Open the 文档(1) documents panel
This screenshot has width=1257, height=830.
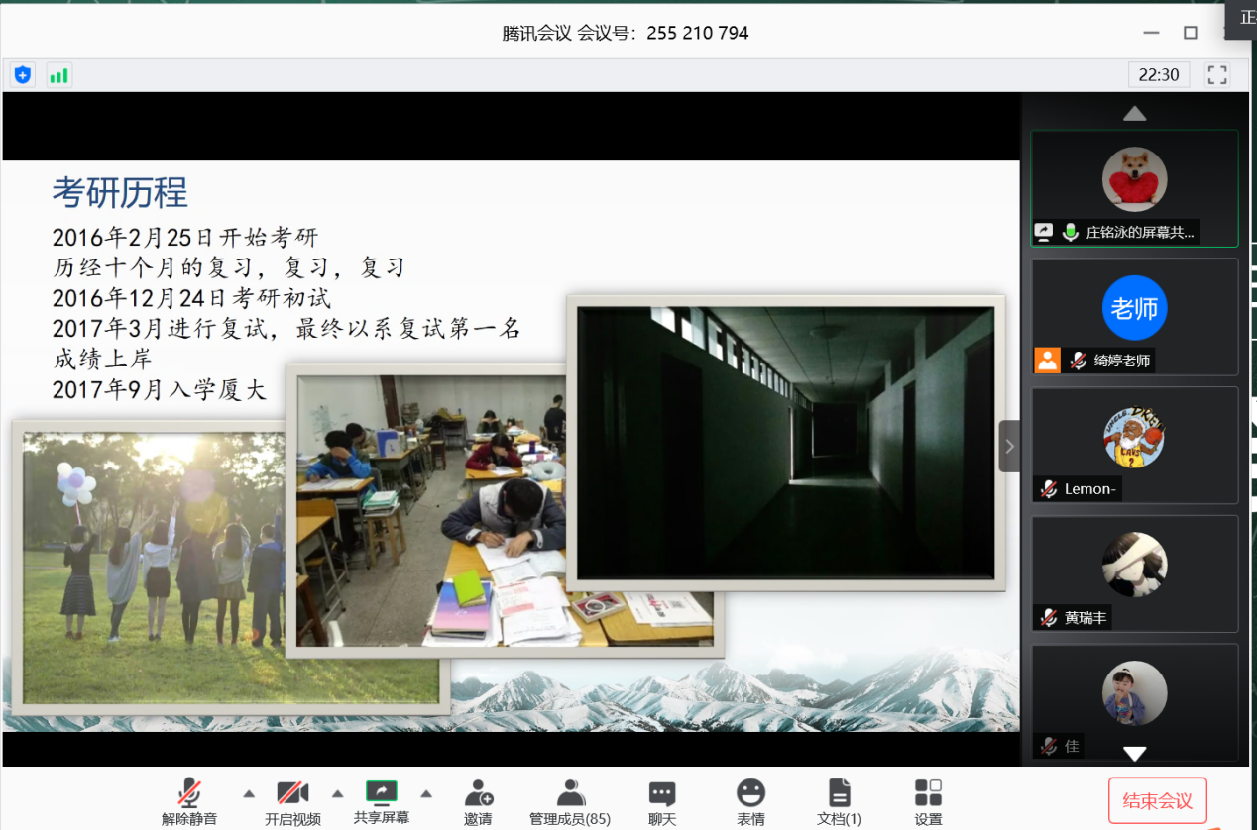(x=840, y=800)
